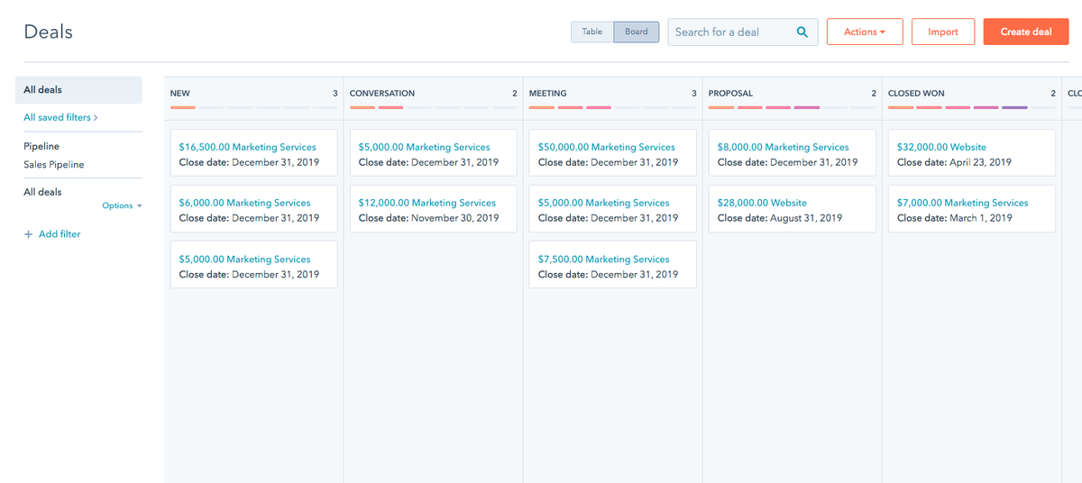Click the Import button
This screenshot has height=483, width=1082.
coord(943,32)
